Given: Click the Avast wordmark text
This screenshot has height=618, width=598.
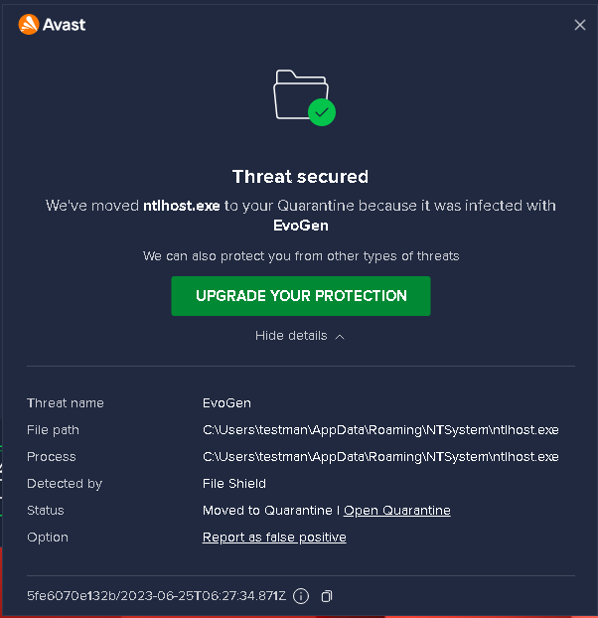Looking at the screenshot, I should pos(65,25).
